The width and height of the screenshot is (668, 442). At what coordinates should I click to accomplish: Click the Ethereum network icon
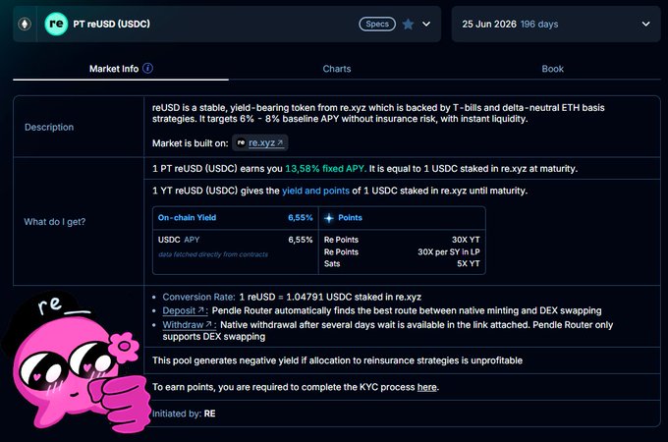click(25, 24)
